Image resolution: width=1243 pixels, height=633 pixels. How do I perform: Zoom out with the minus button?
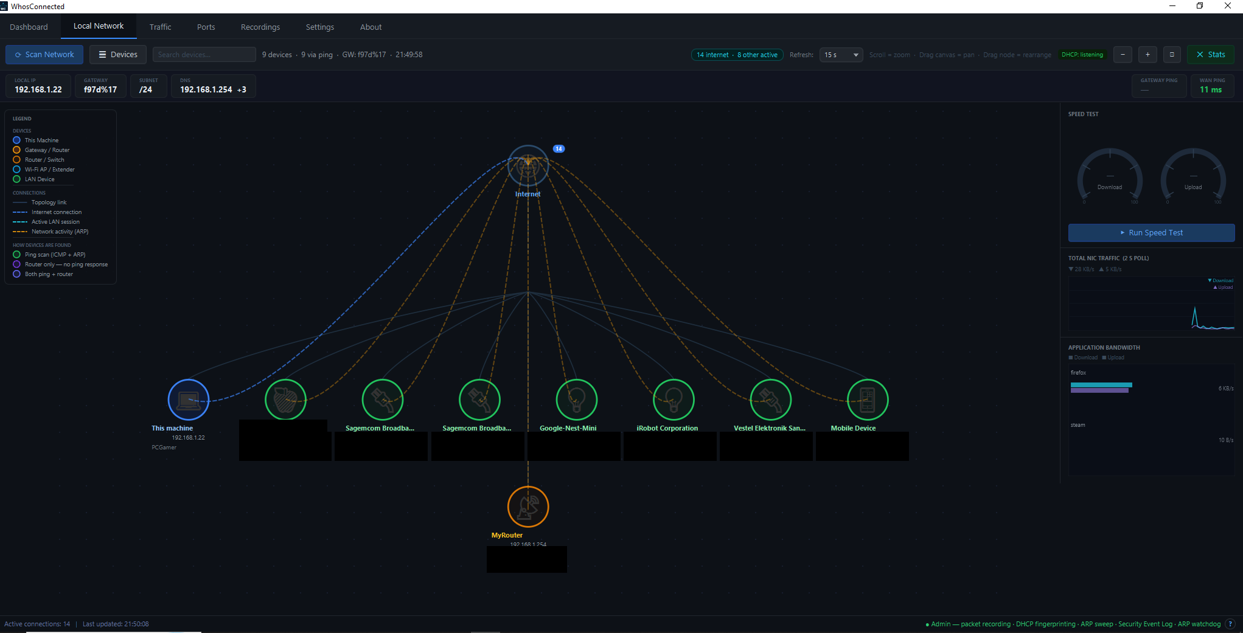pos(1123,55)
